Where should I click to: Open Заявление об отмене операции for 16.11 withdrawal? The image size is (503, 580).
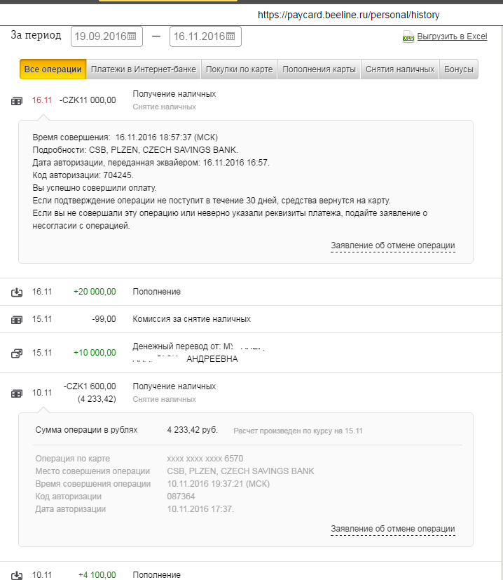[x=392, y=246]
